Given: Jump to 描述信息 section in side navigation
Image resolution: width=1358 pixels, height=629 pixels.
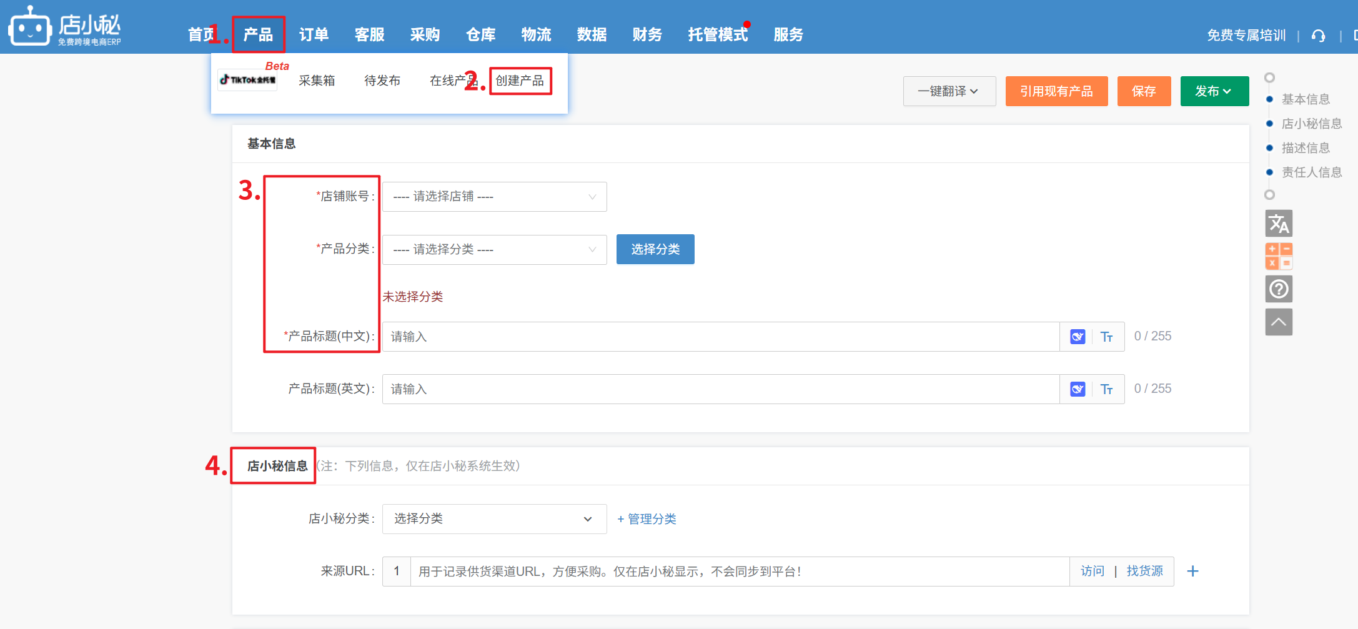Looking at the screenshot, I should pyautogui.click(x=1305, y=148).
